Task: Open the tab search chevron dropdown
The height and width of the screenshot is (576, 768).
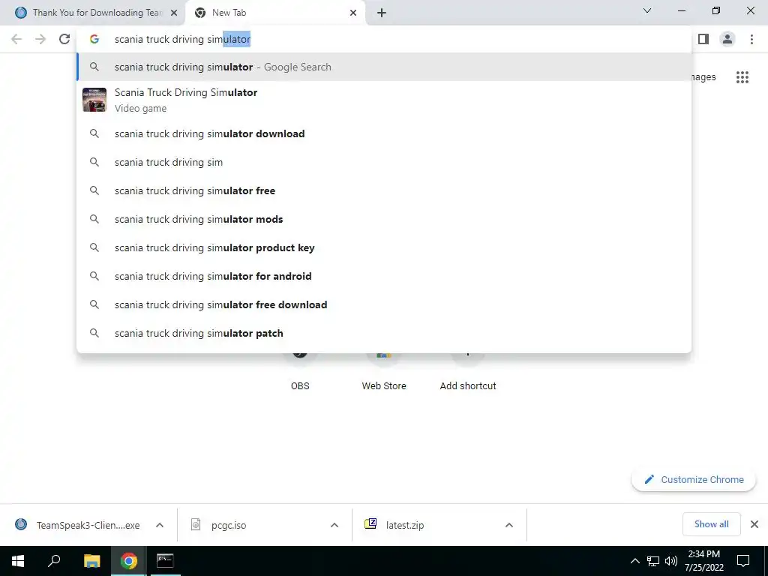Action: [647, 10]
